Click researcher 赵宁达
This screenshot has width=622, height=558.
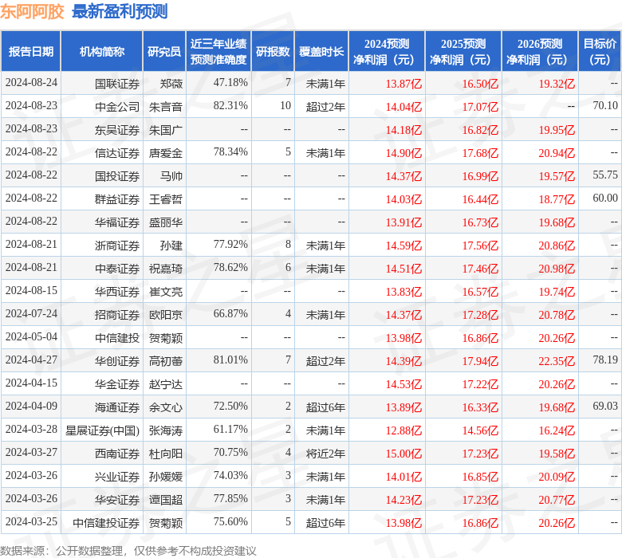coord(166,384)
